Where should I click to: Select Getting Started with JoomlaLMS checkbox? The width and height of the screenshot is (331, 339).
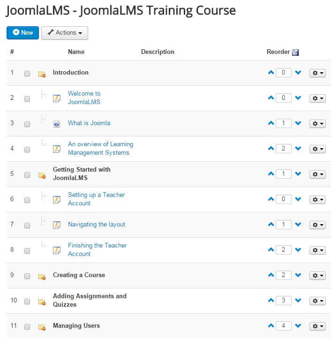point(27,175)
